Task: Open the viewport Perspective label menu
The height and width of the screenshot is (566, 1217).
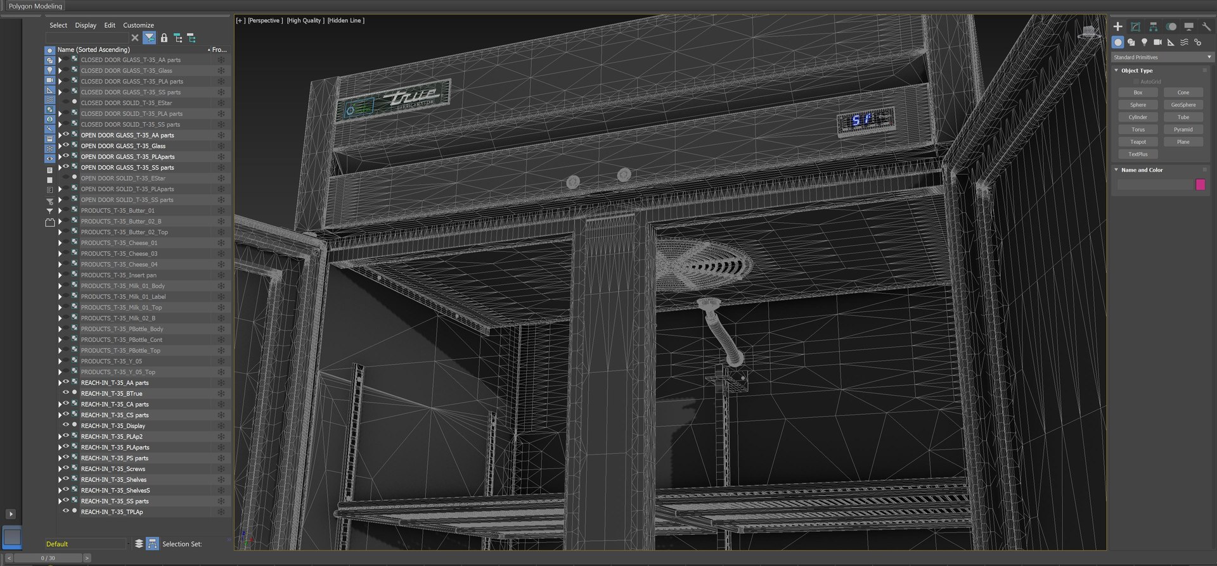Action: (x=265, y=20)
